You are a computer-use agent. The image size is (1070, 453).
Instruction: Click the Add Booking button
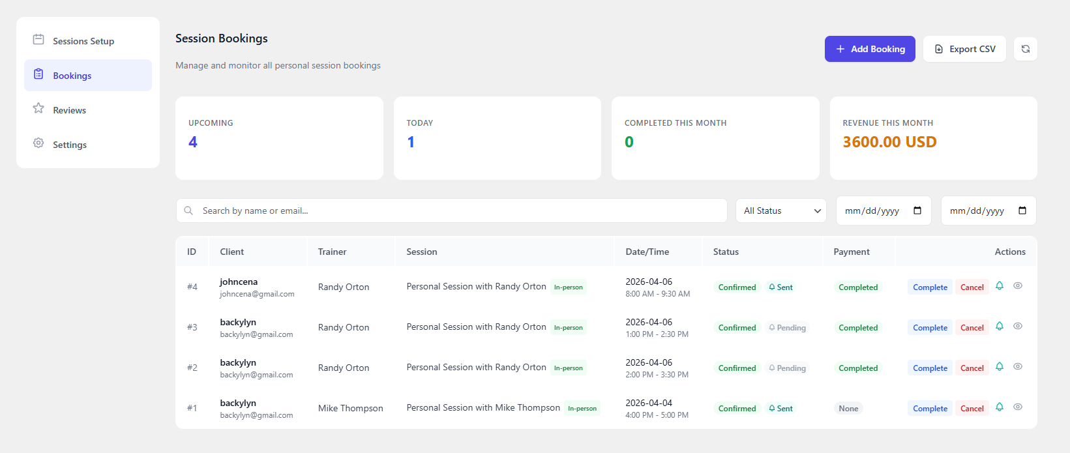(x=870, y=49)
